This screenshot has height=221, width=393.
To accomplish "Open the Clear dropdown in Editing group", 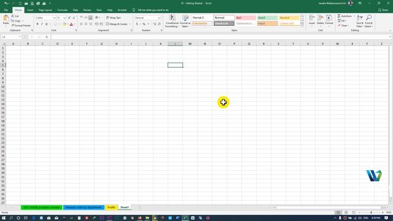I will click(x=348, y=26).
